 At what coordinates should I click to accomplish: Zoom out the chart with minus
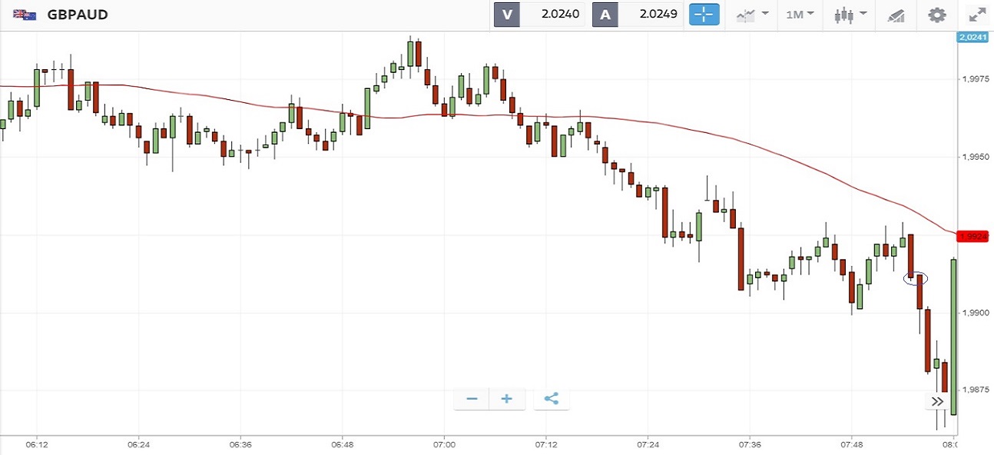click(472, 399)
